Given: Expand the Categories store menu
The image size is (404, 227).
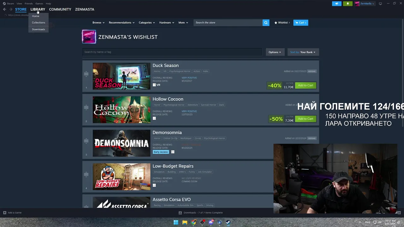Looking at the screenshot, I should 147,23.
